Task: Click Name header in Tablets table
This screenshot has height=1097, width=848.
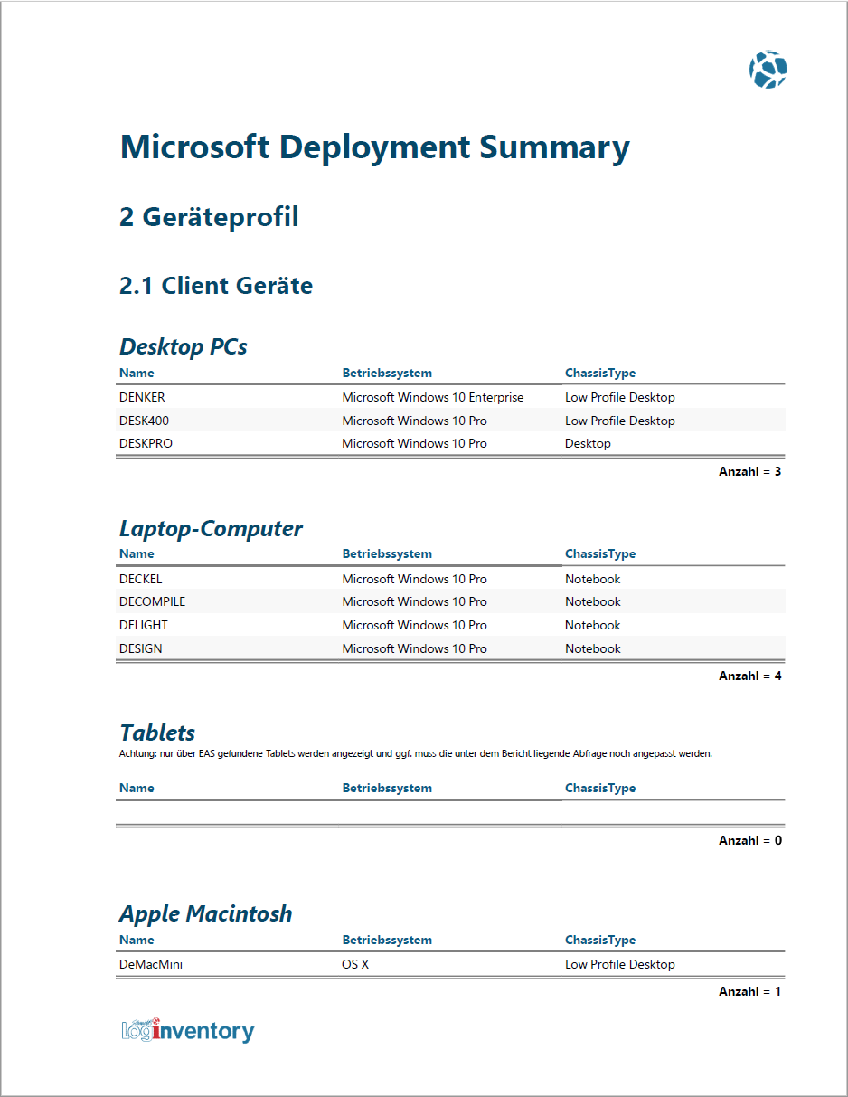Action: point(137,788)
